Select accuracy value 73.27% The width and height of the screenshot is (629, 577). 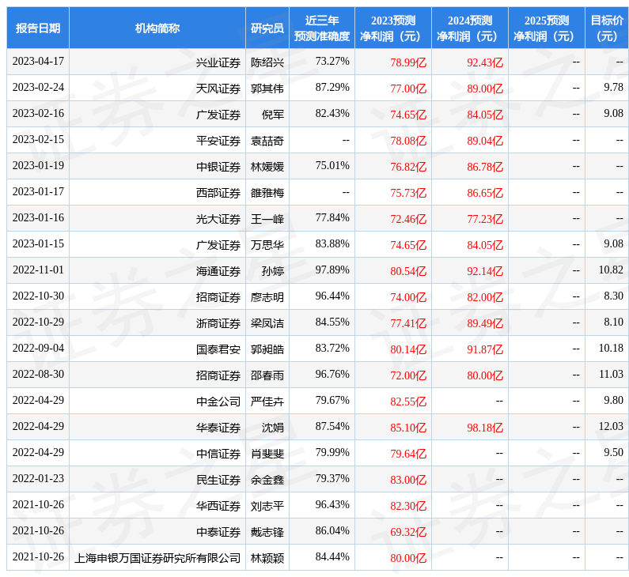(332, 62)
